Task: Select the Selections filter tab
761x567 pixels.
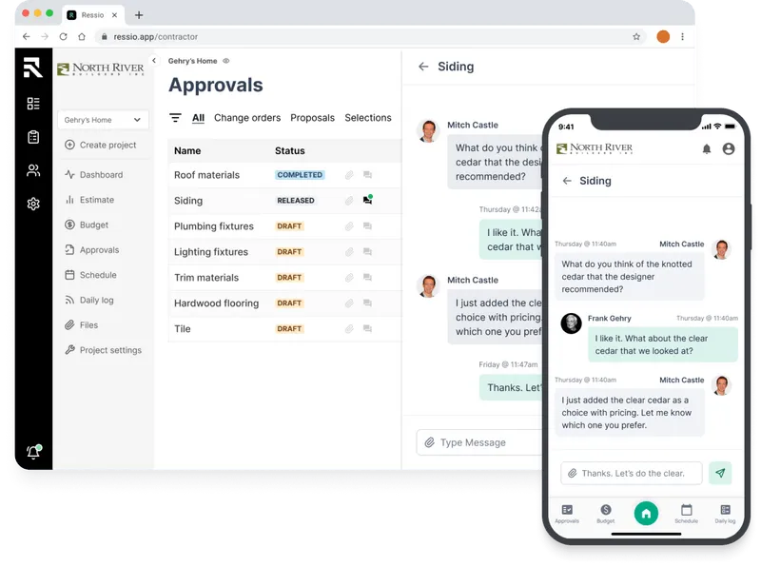Action: [368, 117]
